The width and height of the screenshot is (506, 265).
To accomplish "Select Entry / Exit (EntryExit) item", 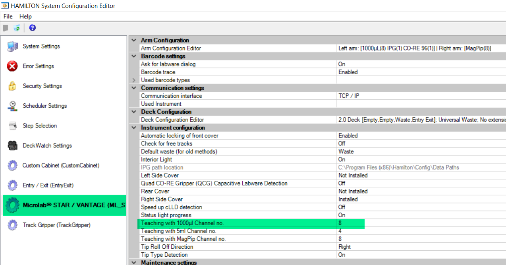I will click(48, 186).
